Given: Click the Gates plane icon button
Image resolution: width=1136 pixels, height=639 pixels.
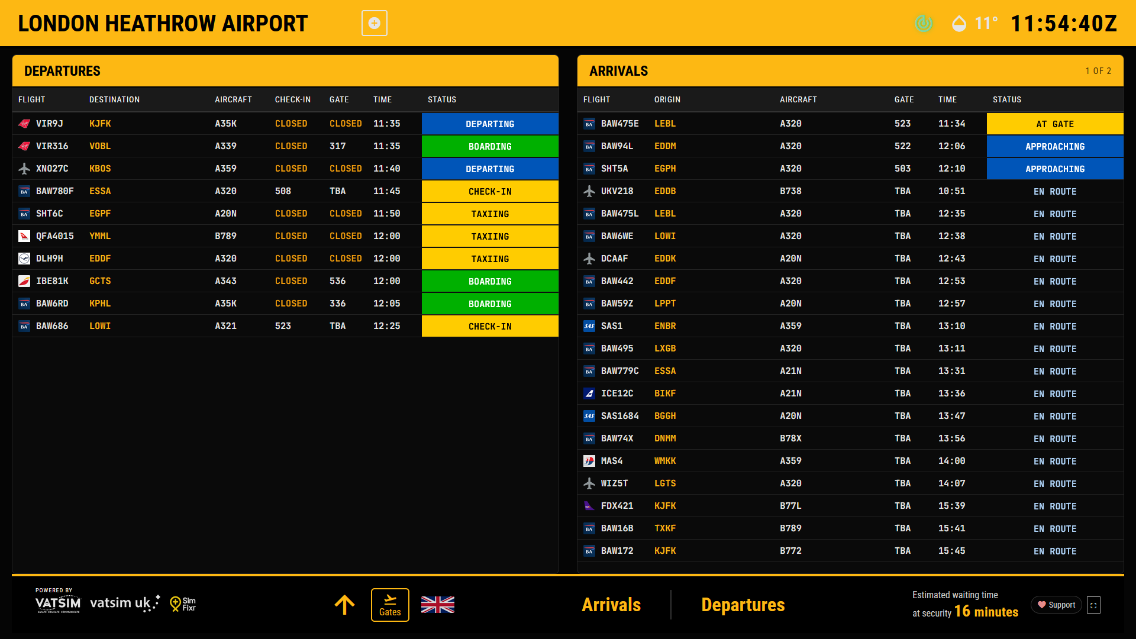Looking at the screenshot, I should click(x=390, y=605).
